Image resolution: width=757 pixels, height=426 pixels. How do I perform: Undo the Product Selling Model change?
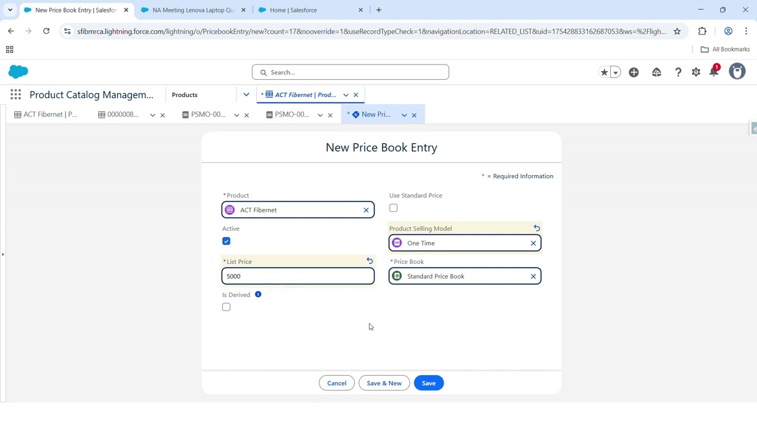tap(537, 228)
